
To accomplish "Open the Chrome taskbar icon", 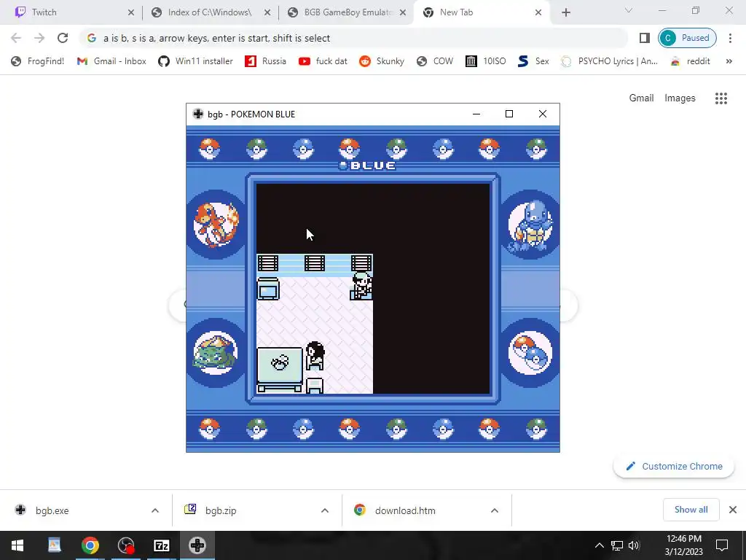I will point(90,545).
